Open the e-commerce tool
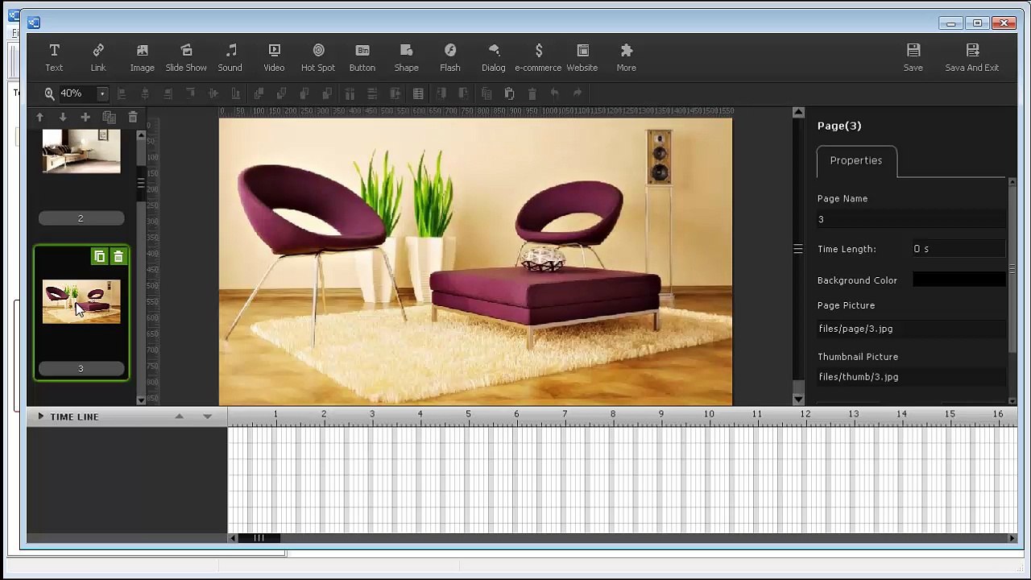This screenshot has height=580, width=1031. 538,58
